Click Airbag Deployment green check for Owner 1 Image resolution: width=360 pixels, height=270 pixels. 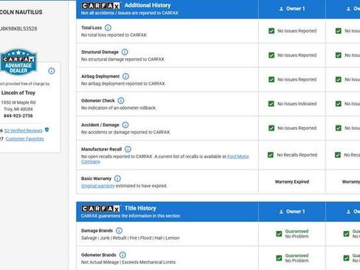click(271, 80)
